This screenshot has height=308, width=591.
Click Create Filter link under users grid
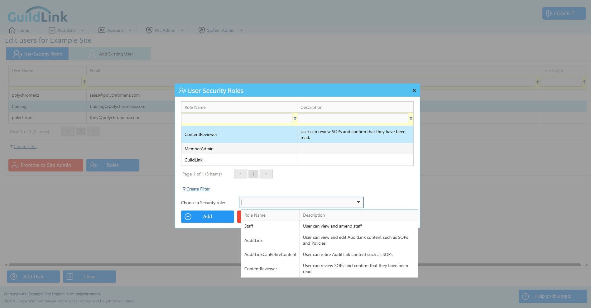tap(25, 147)
